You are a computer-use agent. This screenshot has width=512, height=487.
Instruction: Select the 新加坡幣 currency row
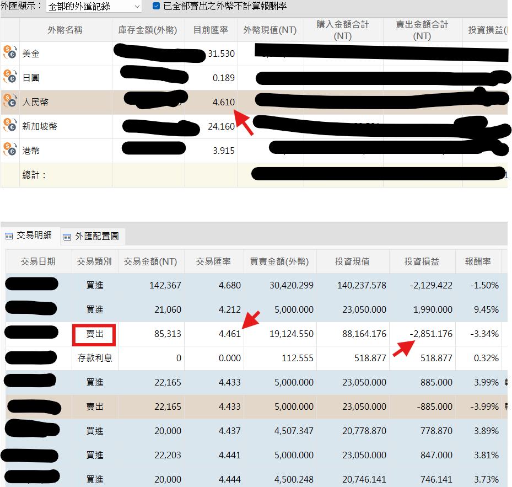(254, 126)
